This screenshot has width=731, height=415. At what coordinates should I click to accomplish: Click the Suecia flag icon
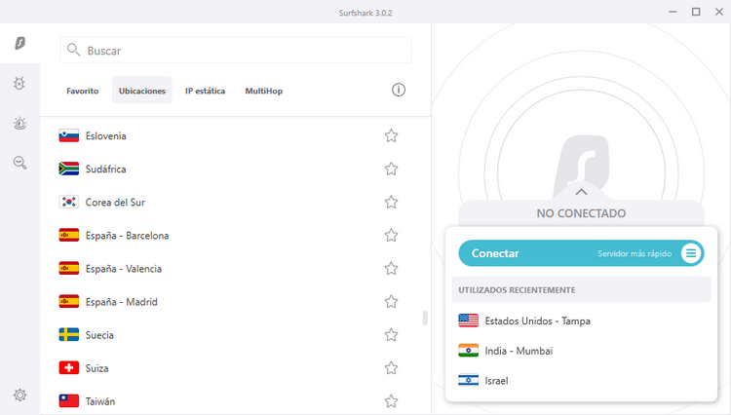pyautogui.click(x=68, y=334)
